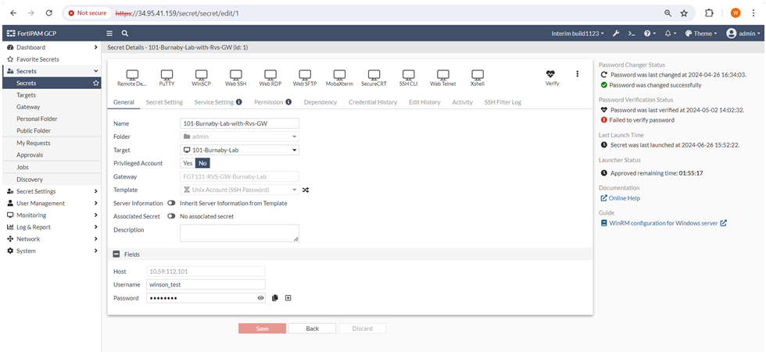Launch the MobaXterm launcher
Viewport: 766px width, 352px height.
click(339, 77)
